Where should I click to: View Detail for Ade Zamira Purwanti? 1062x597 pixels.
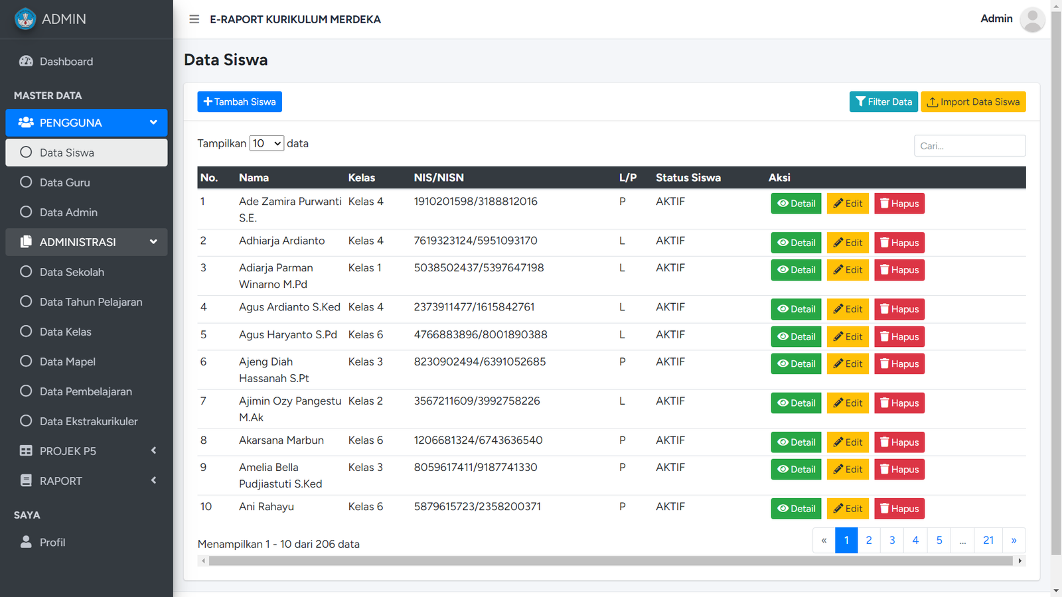click(x=796, y=204)
